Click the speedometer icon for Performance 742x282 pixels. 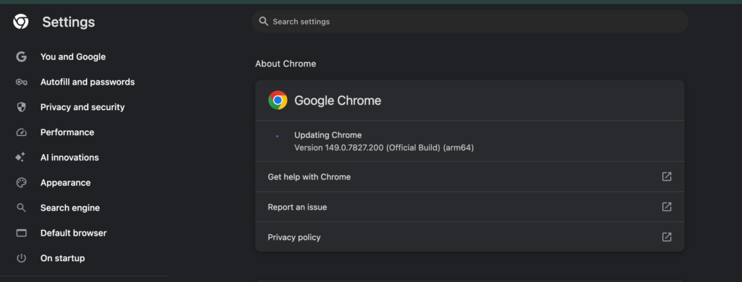click(21, 132)
